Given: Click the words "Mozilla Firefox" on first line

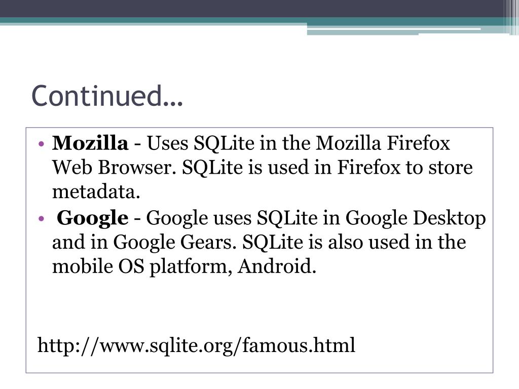Looking at the screenshot, I should [383, 143].
